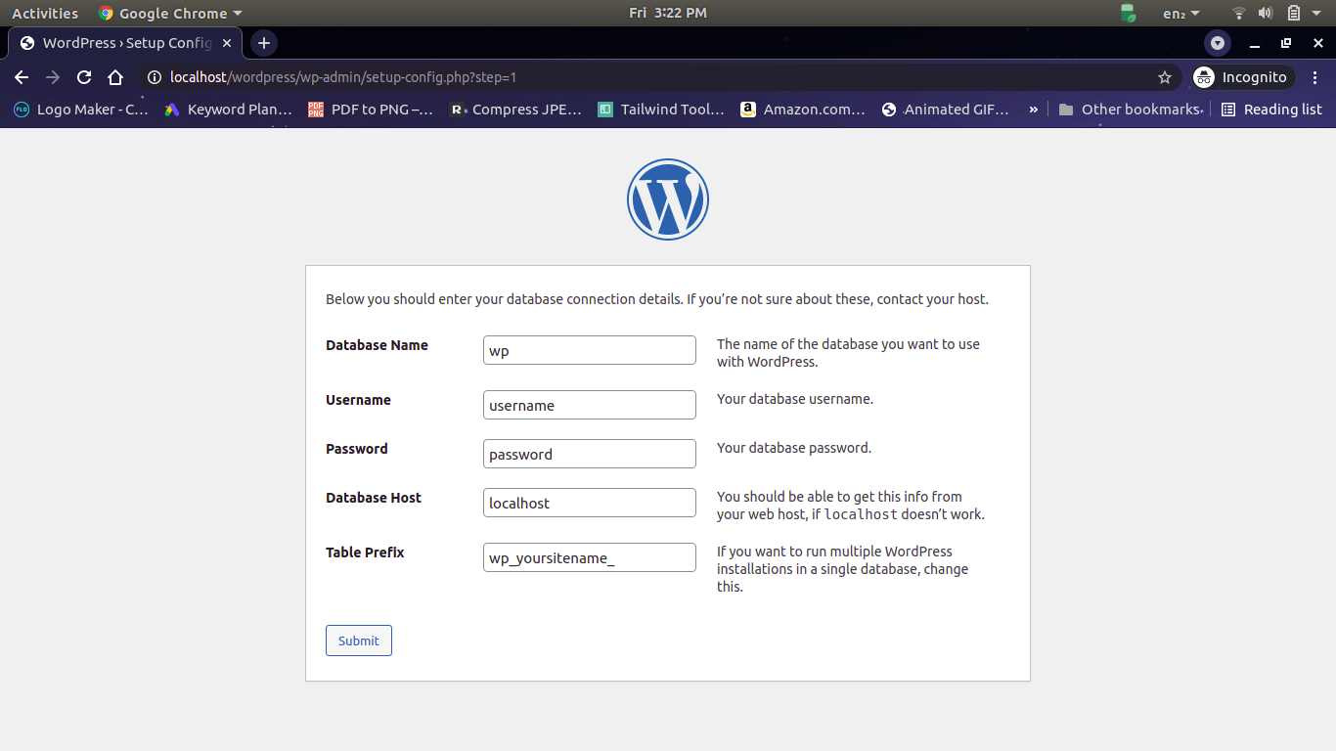Viewport: 1336px width, 751px height.
Task: Click the Table Prefix input field
Action: [590, 557]
